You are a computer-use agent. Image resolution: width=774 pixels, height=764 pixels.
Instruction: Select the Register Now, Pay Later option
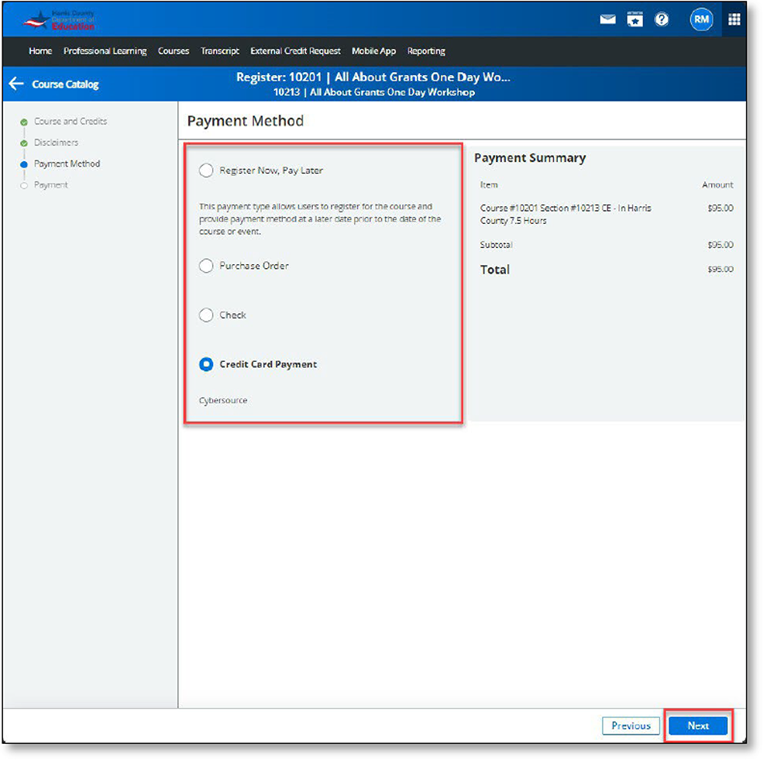pyautogui.click(x=206, y=170)
